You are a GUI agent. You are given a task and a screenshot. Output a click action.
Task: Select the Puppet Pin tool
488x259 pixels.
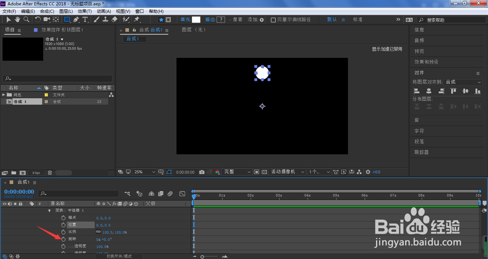click(136, 19)
